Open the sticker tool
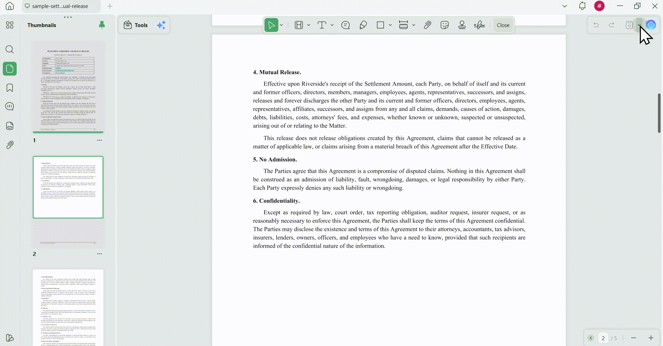The width and height of the screenshot is (663, 346). [x=445, y=25]
